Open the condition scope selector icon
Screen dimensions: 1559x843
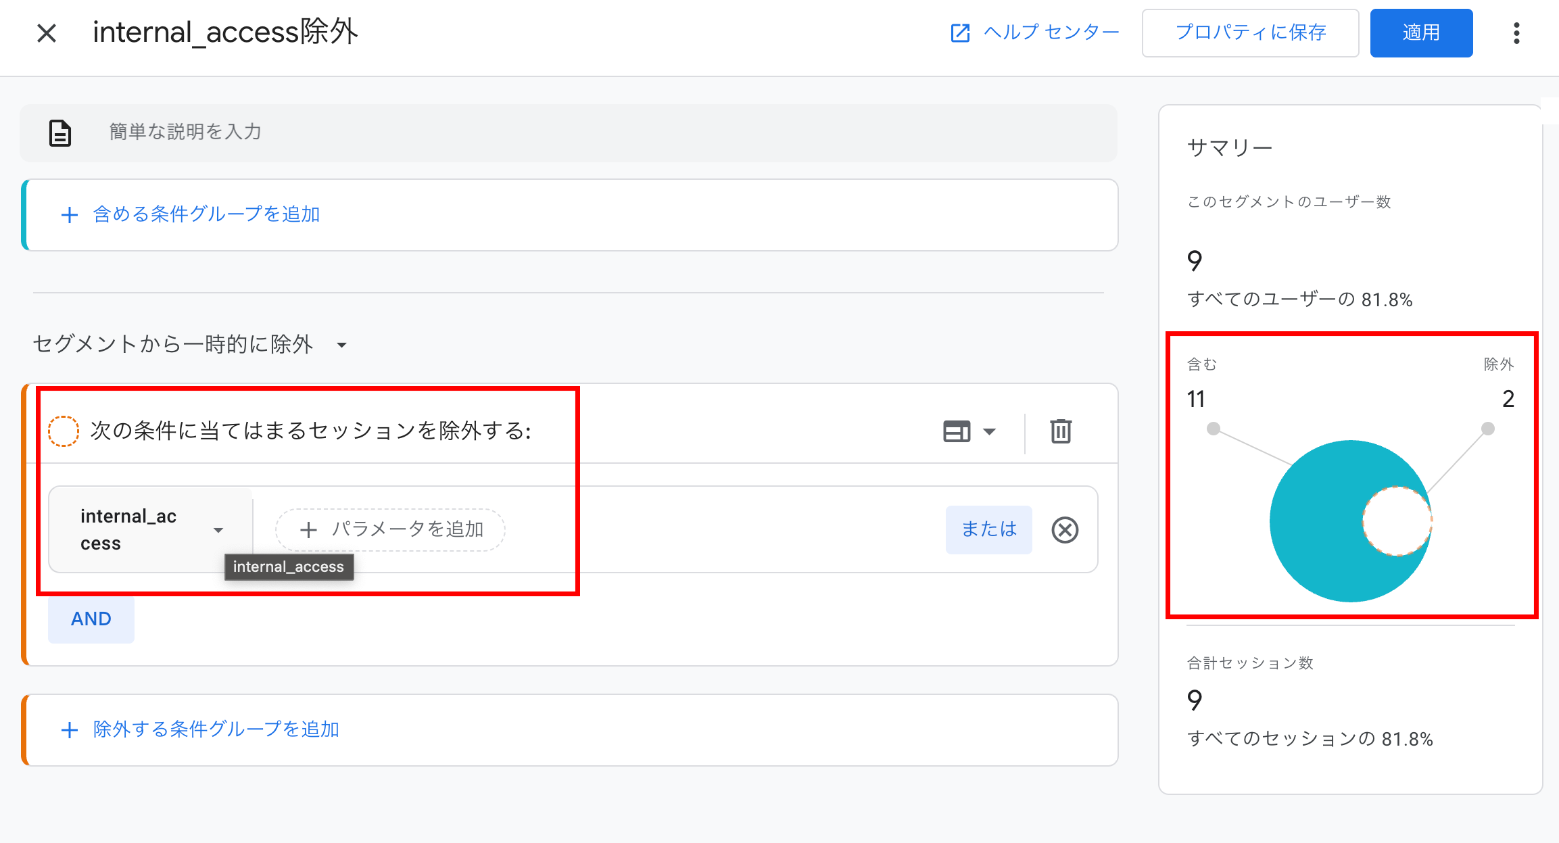(x=956, y=431)
